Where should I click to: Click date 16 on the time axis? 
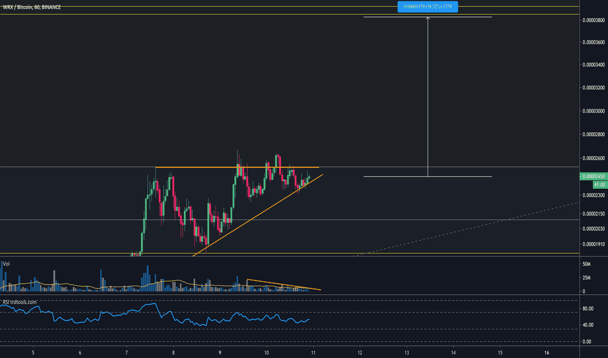(547, 353)
